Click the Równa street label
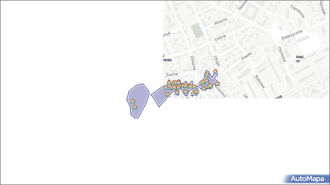 (x=221, y=21)
